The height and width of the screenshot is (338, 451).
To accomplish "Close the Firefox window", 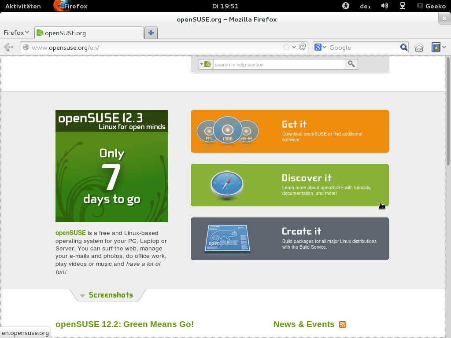I will 444,18.
